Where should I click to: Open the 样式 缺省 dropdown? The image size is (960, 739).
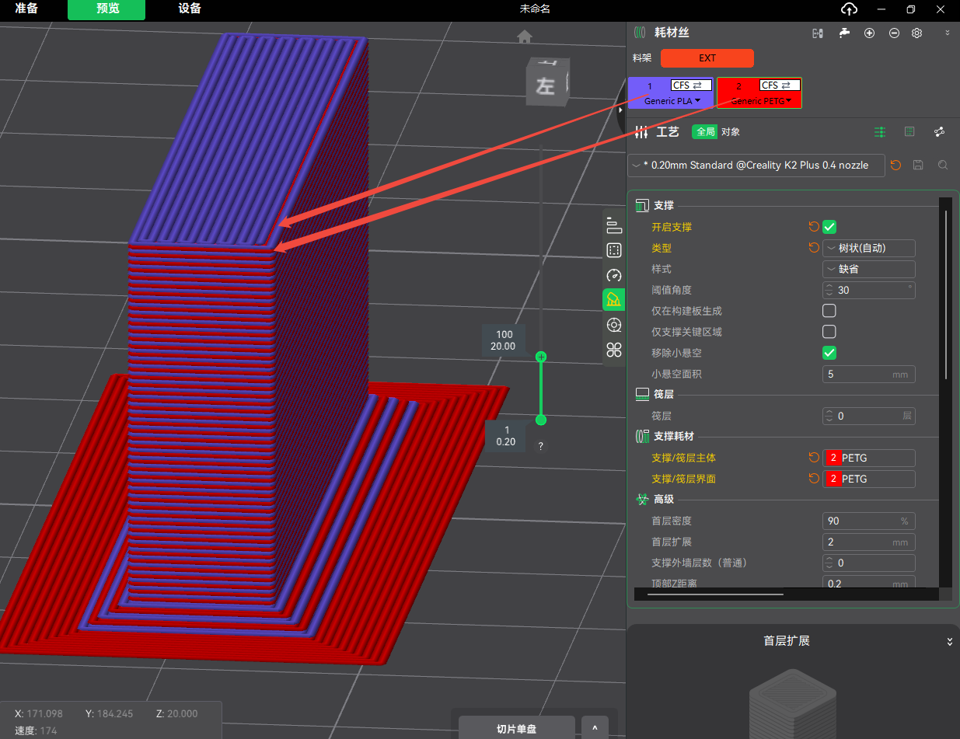868,269
